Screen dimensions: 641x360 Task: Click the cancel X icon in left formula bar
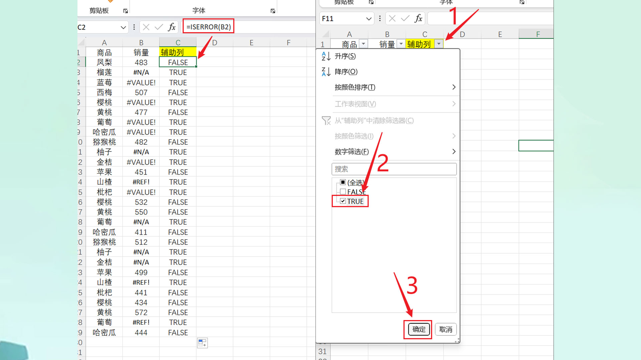pyautogui.click(x=146, y=27)
